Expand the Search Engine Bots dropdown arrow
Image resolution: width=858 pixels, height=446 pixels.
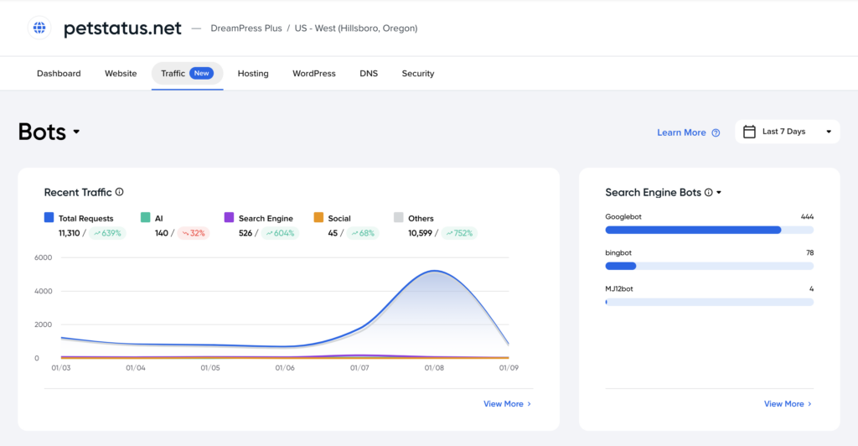click(719, 193)
